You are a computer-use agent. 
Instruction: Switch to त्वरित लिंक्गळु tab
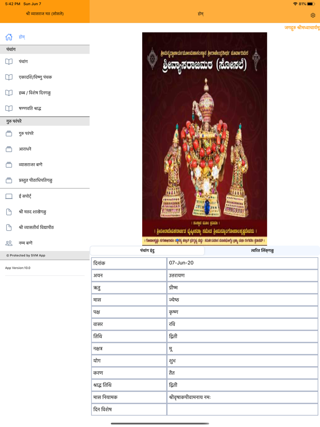click(262, 251)
